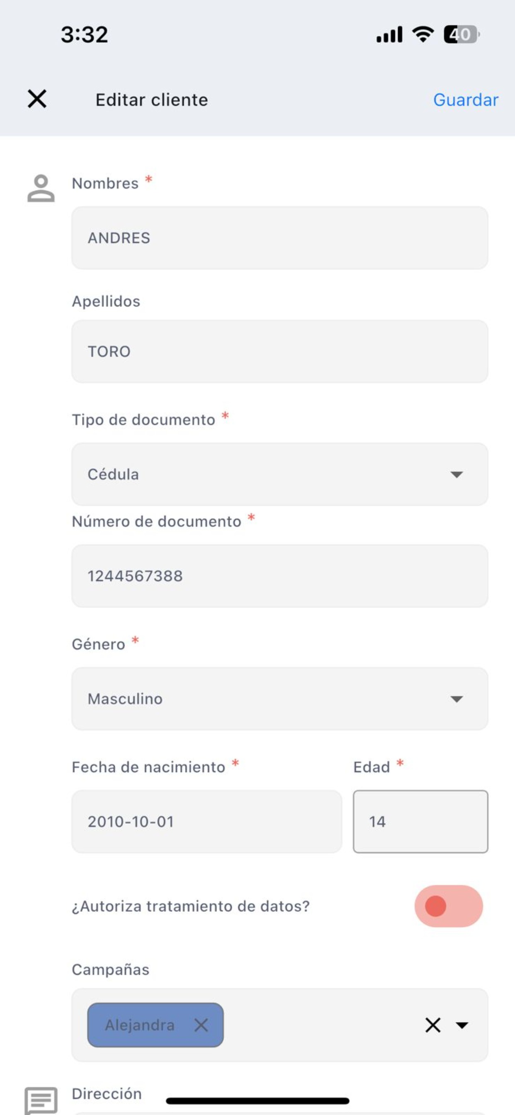Tap the battery status indicator
The width and height of the screenshot is (515, 1115).
pyautogui.click(x=462, y=34)
